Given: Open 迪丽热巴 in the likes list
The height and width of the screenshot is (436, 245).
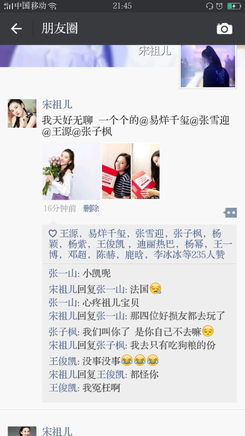Looking at the screenshot, I should click(x=156, y=244).
